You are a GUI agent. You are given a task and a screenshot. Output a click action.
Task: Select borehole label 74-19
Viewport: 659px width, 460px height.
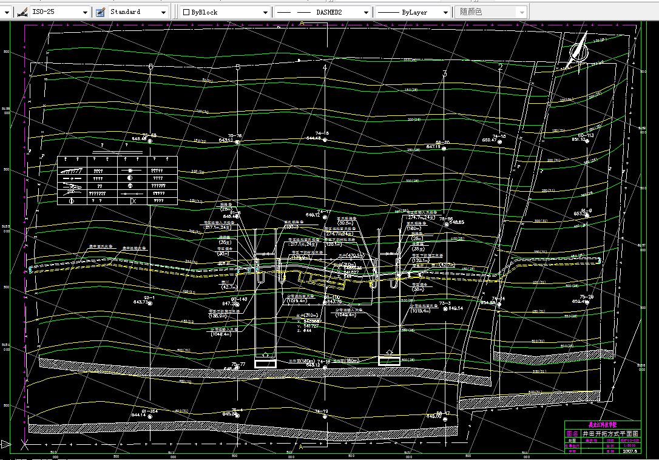(x=322, y=411)
